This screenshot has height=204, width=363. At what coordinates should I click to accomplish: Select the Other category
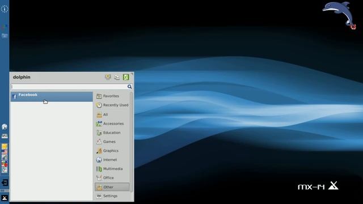point(112,187)
